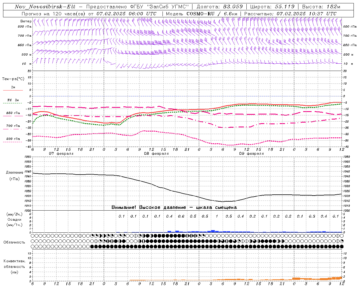The image size is (358, 286).
Task: Select the text Предоставлено ФГБУ "ЗапСиб УГМС"
Action: click(138, 7)
